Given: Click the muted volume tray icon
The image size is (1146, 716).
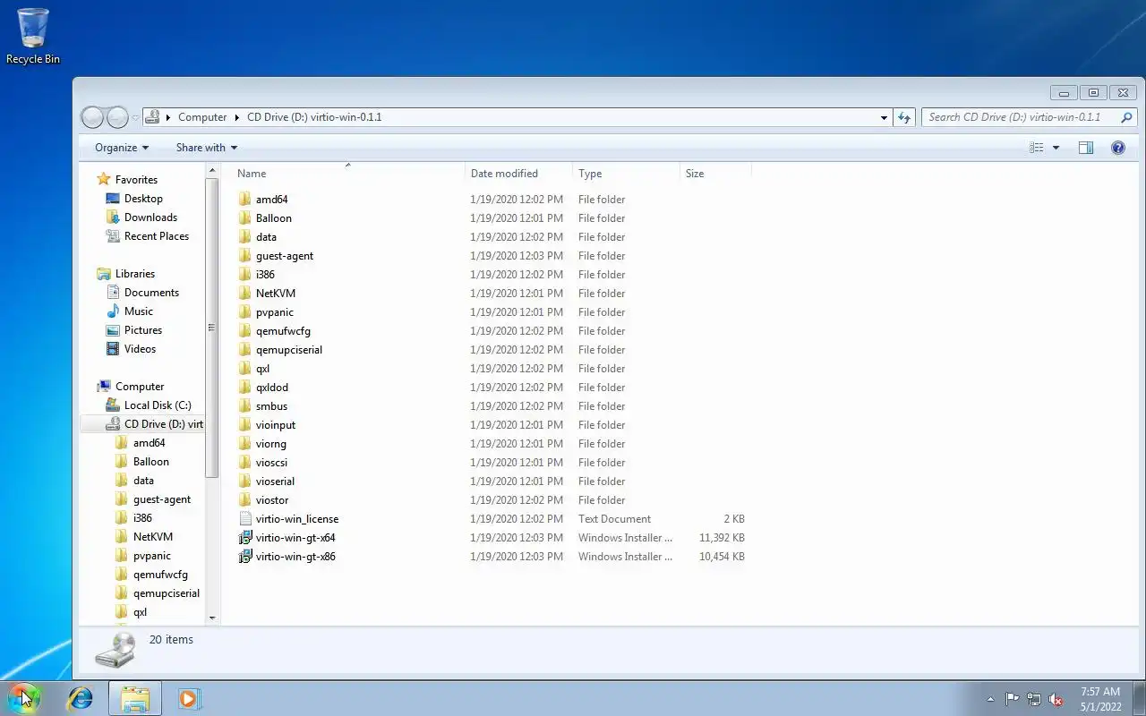Looking at the screenshot, I should 1056,699.
